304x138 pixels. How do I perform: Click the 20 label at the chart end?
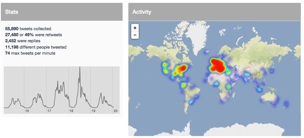pyautogui.click(x=115, y=111)
